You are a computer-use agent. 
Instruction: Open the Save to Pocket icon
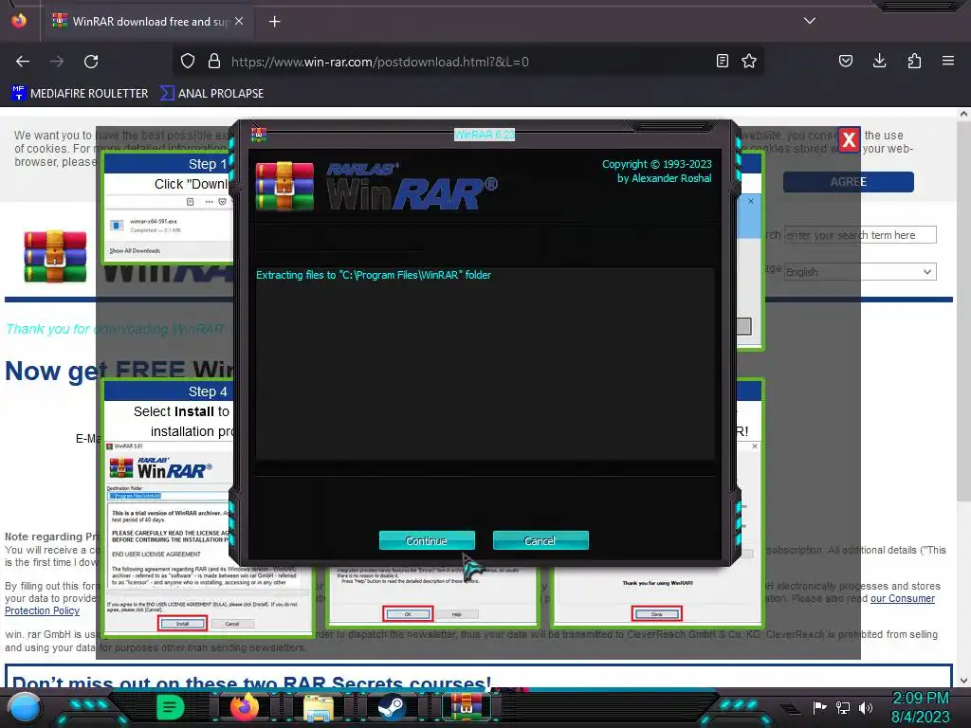pyautogui.click(x=846, y=61)
